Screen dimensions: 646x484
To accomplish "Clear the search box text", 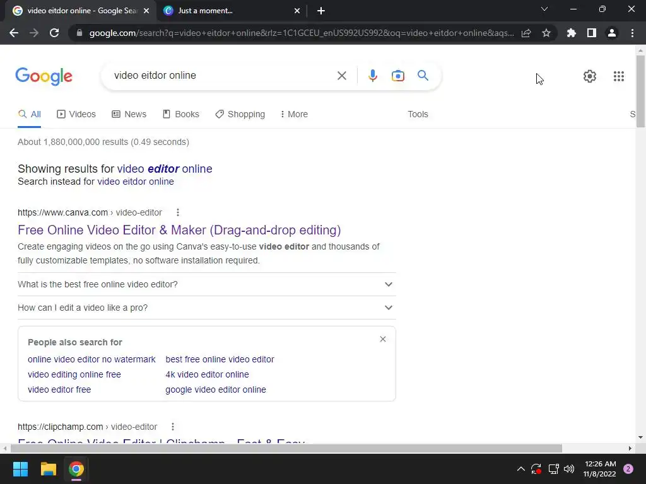I will (341, 76).
